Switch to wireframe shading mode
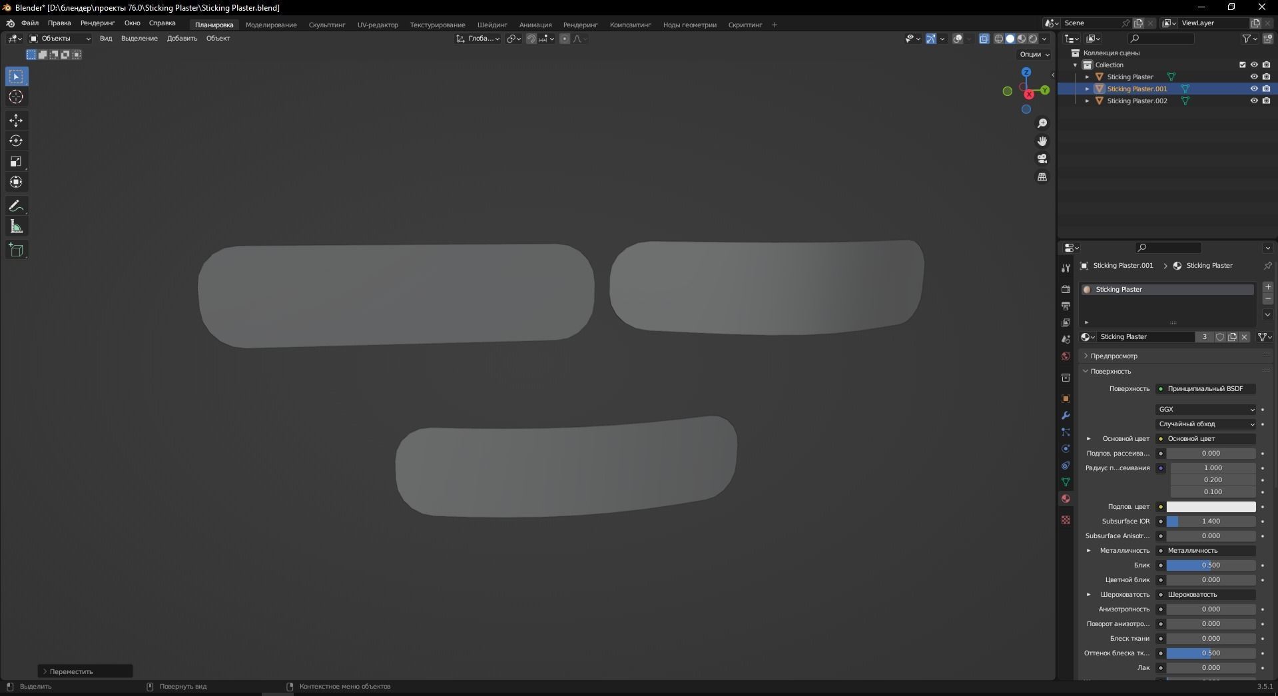Image resolution: width=1278 pixels, height=696 pixels. point(998,39)
